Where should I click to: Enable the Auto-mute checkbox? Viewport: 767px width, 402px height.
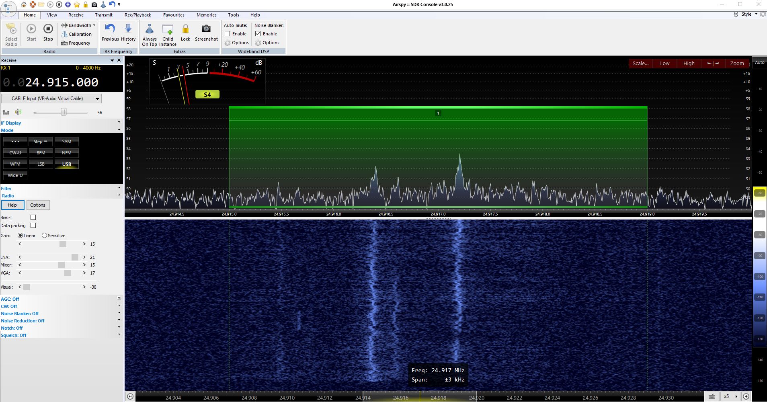pyautogui.click(x=228, y=34)
